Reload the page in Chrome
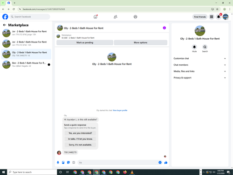This screenshot has height=175, width=233. [x=14, y=9]
